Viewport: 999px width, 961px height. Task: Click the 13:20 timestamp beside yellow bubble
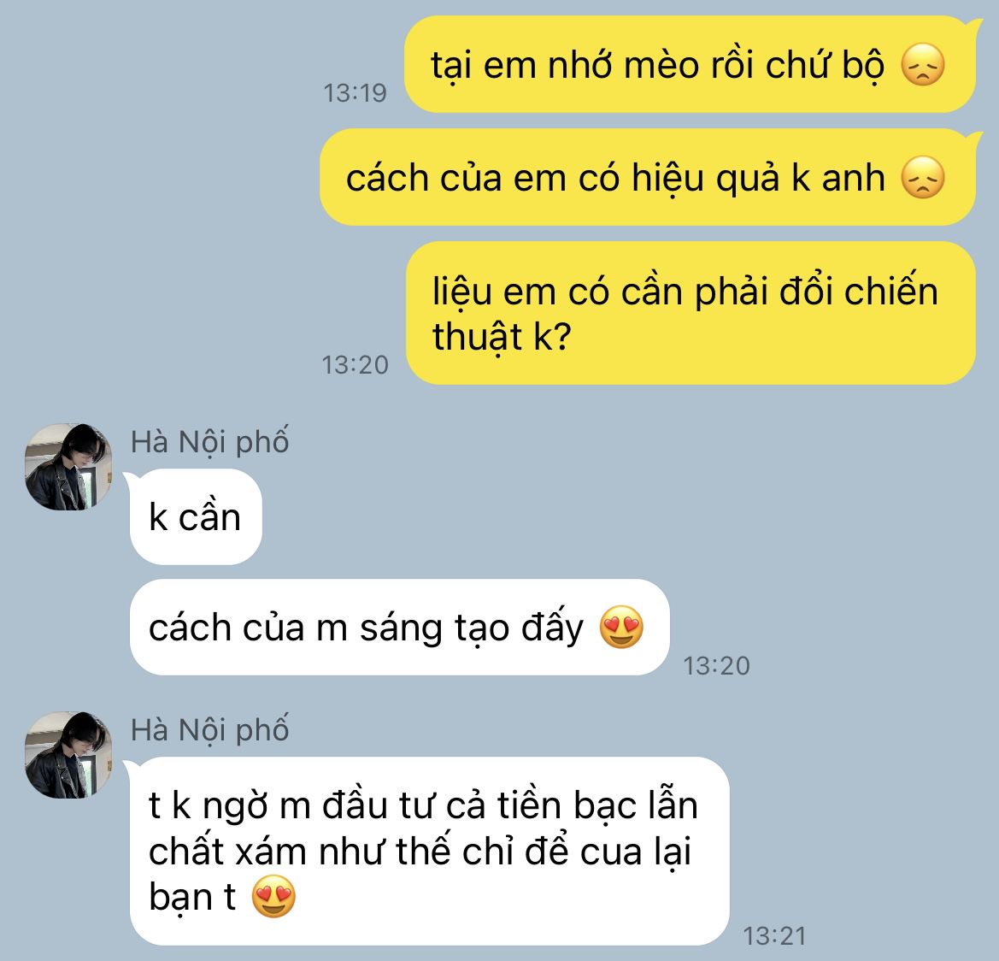[355, 365]
